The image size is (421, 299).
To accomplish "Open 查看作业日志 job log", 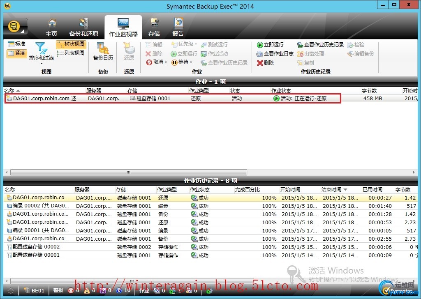I will [275, 54].
